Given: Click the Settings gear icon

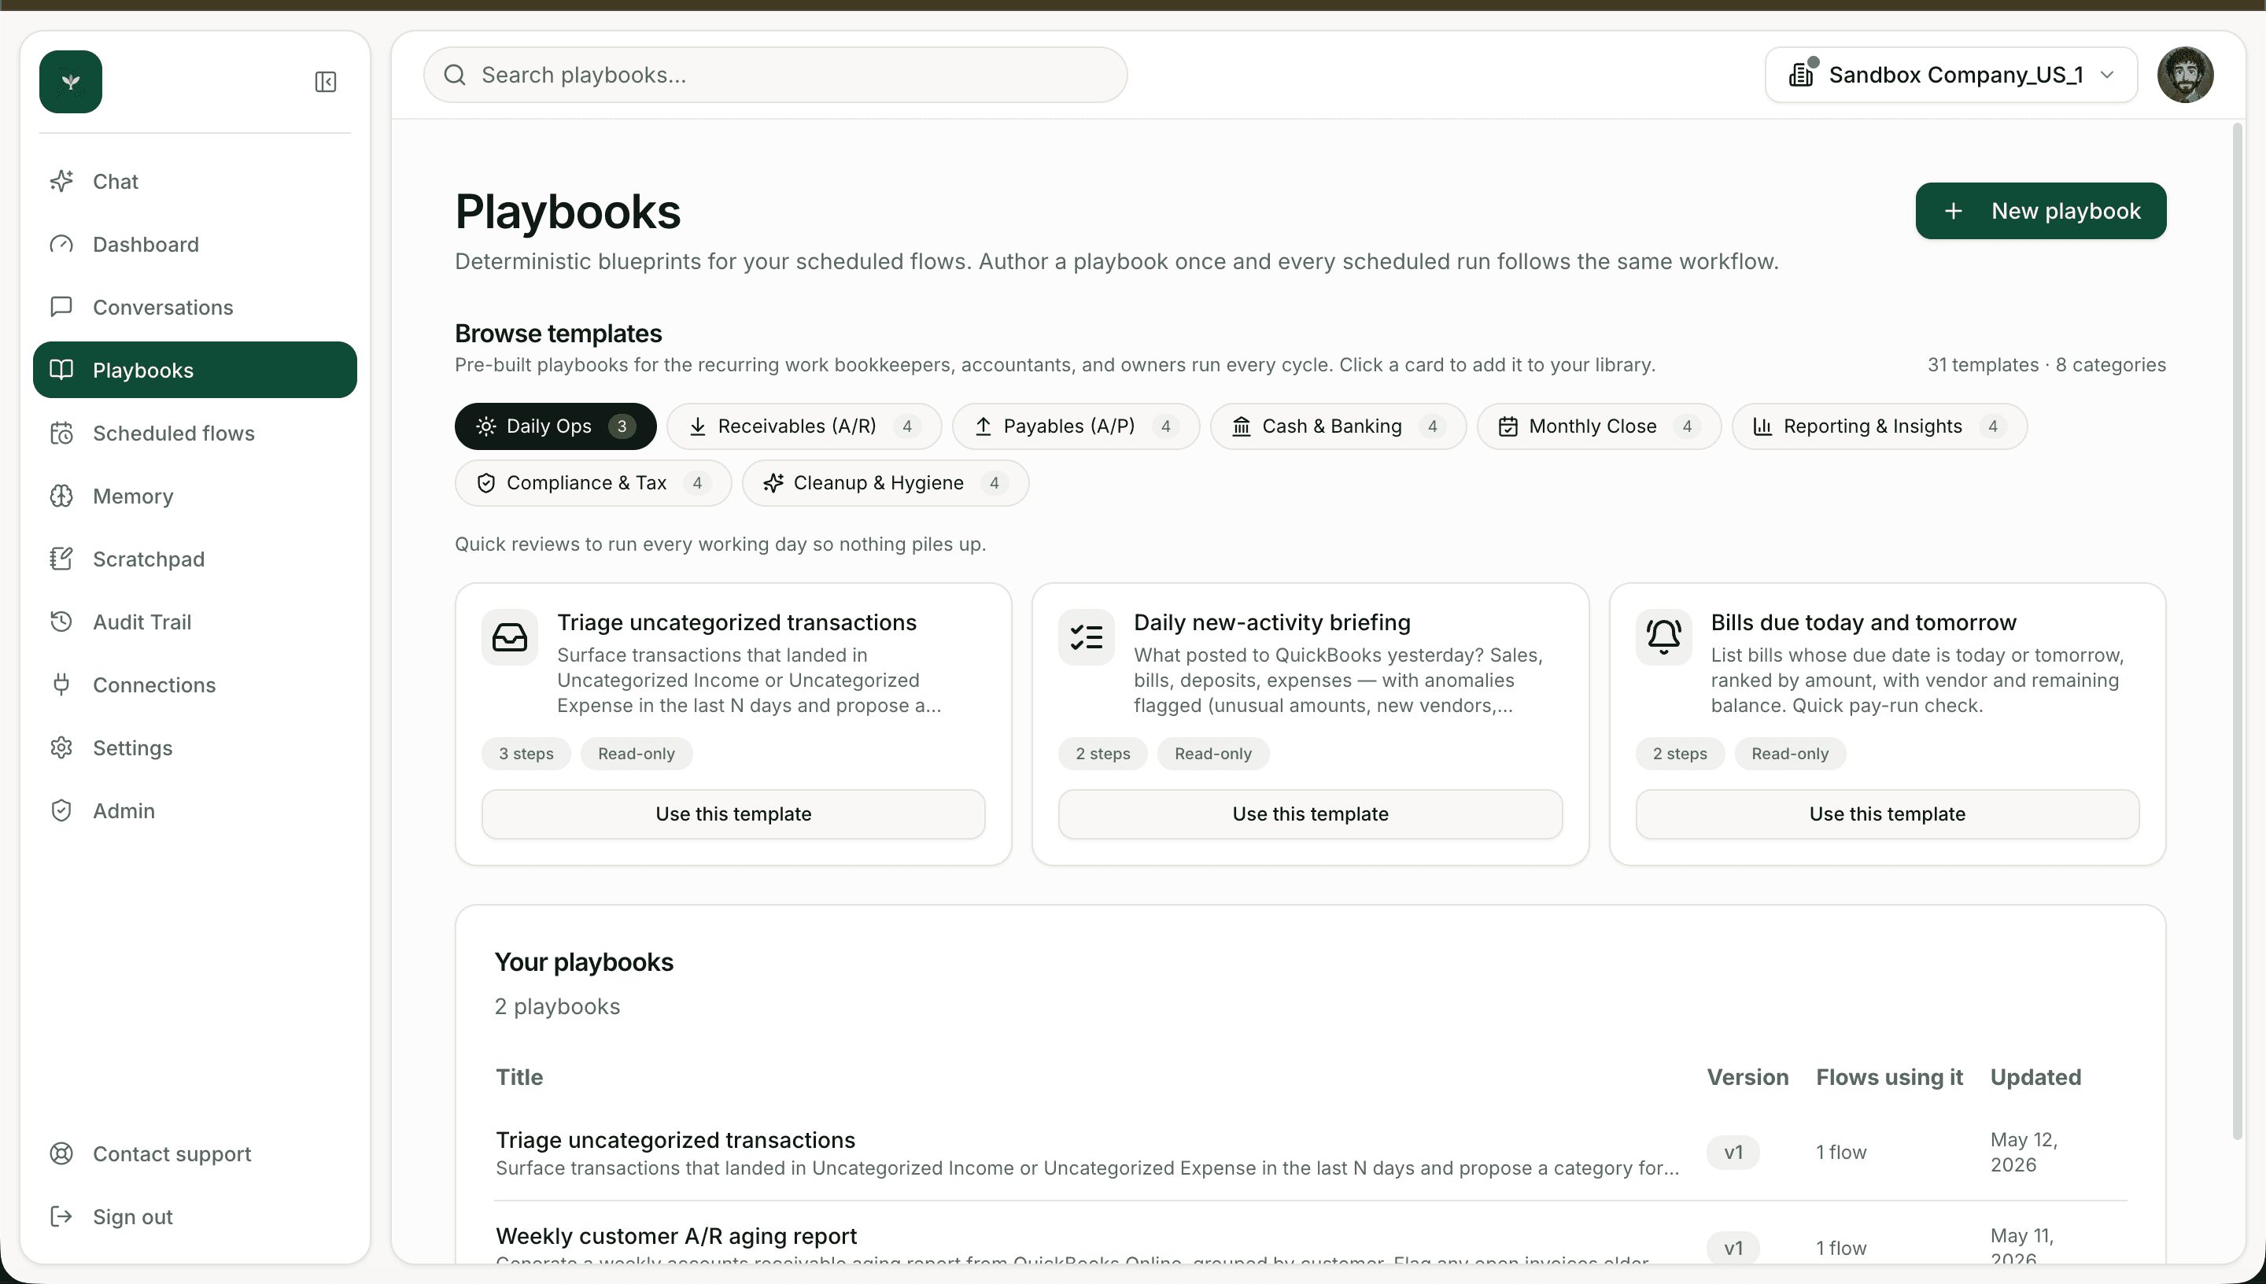Looking at the screenshot, I should click(61, 748).
